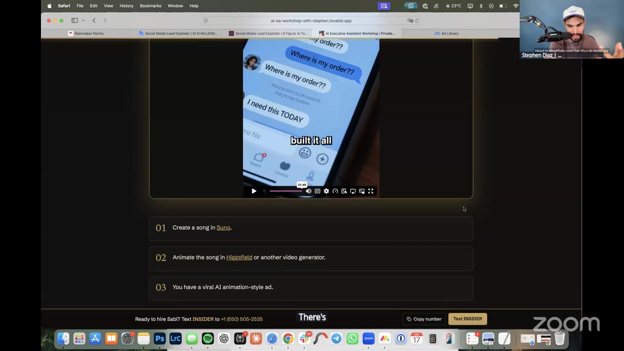
Task: Open the Help menu
Action: 194,6
